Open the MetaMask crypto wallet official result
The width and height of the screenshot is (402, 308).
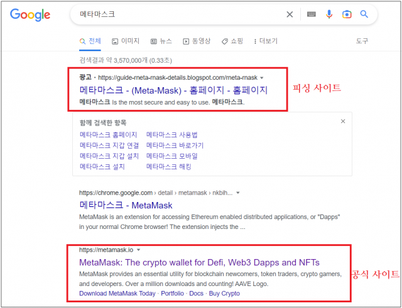click(x=199, y=262)
